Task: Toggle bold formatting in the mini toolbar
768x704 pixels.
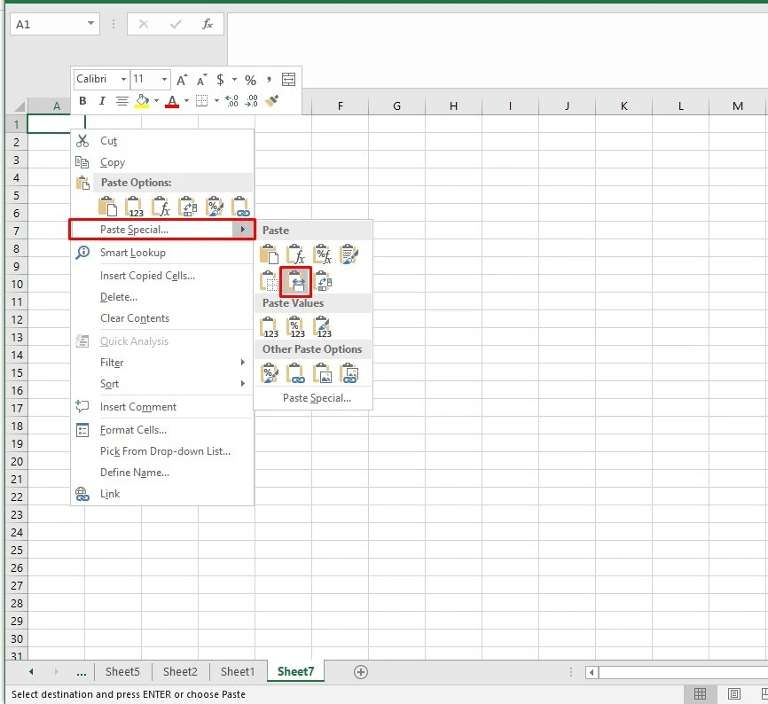Action: coord(84,100)
